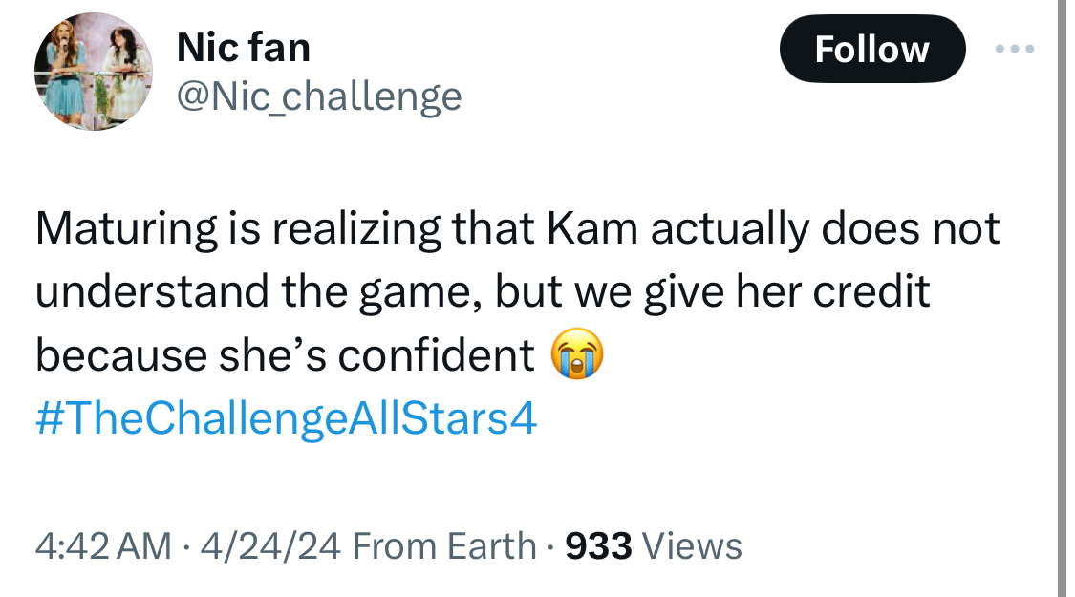Click the 4:42 AM timestamp
1075x597 pixels.
103,546
